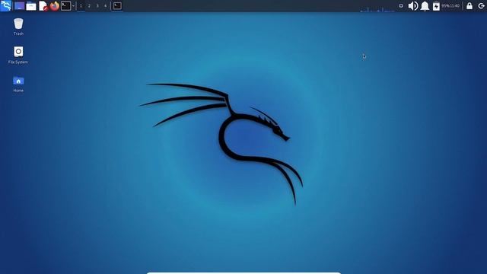Expand the terminal launcher dropdown arrow
Image resolution: width=487 pixels, height=274 pixels.
click(73, 6)
